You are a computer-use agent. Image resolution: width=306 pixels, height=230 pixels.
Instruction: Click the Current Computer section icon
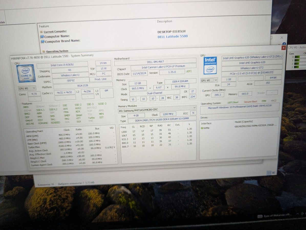(x=41, y=32)
